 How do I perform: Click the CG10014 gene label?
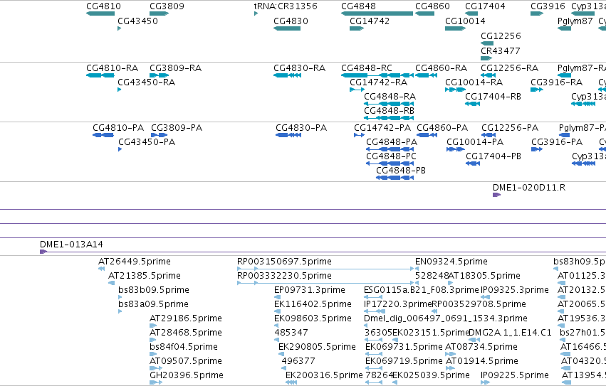point(465,21)
